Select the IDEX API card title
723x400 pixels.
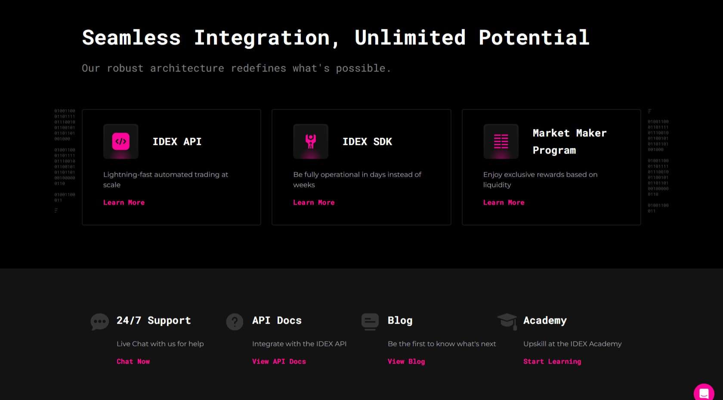177,141
